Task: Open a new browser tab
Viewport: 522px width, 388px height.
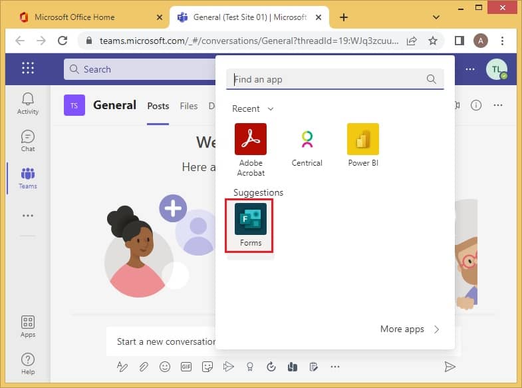Action: pos(344,17)
